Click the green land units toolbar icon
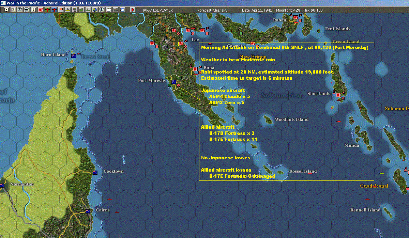Image resolution: width=409 pixels, height=238 pixels. (81, 10)
